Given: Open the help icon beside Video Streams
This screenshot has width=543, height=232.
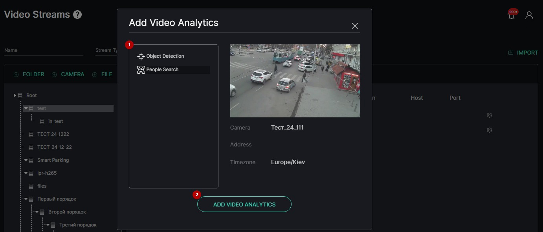Looking at the screenshot, I should [x=77, y=15].
